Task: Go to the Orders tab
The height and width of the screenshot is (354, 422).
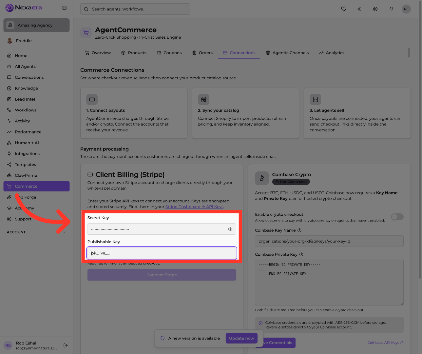Action: (x=202, y=53)
